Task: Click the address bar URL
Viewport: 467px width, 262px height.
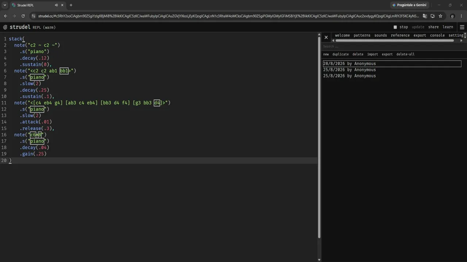Action: [x=228, y=16]
